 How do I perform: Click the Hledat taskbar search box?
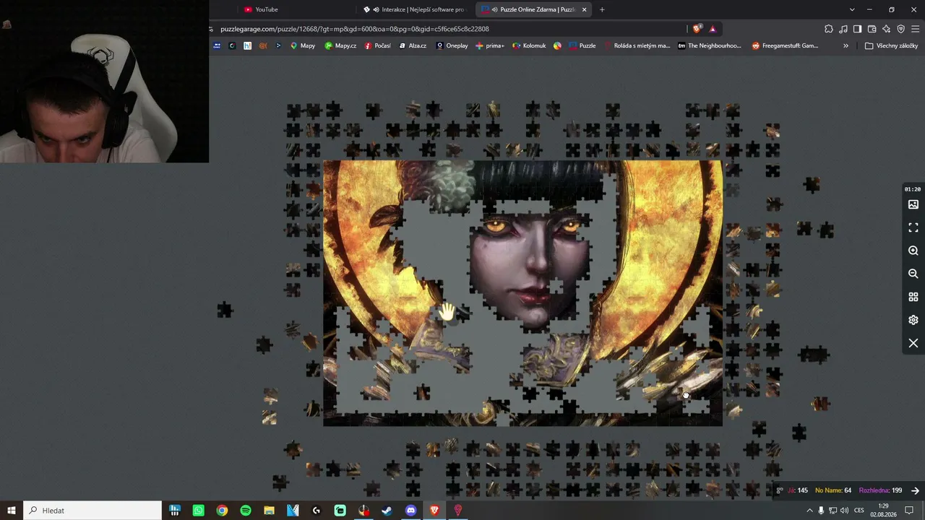point(92,511)
